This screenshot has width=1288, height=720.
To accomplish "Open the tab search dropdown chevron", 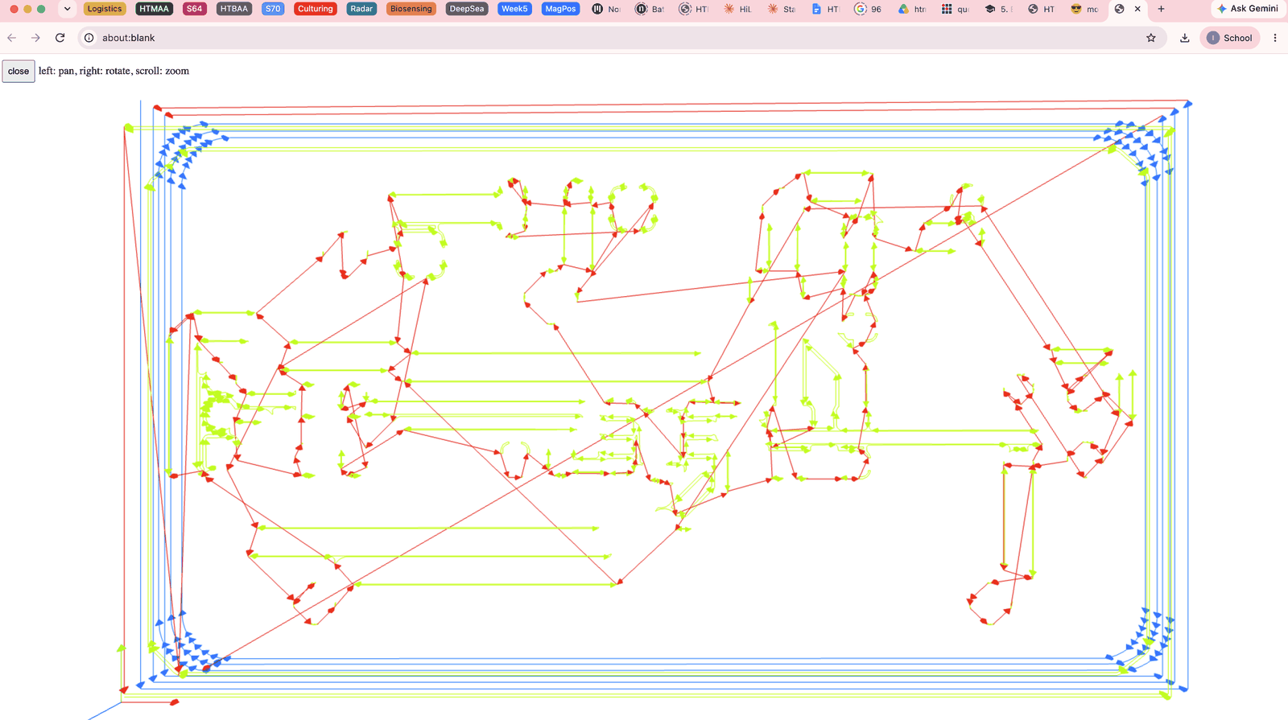I will [x=68, y=9].
